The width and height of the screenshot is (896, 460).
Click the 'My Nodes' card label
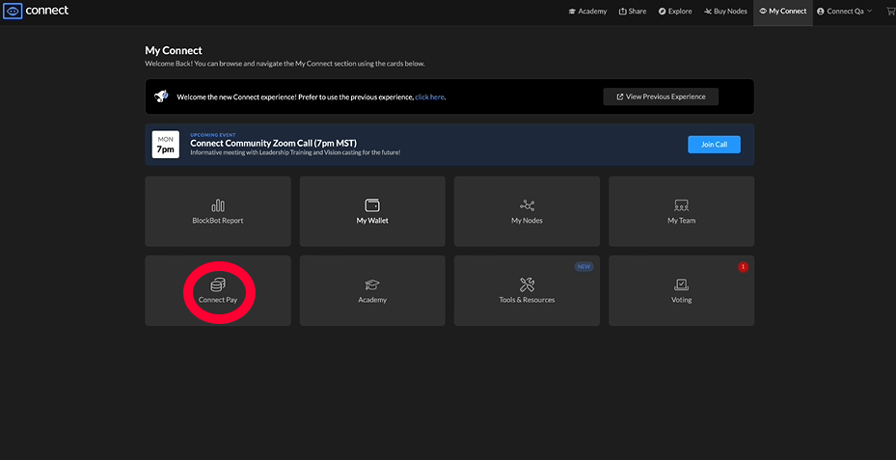(x=527, y=221)
